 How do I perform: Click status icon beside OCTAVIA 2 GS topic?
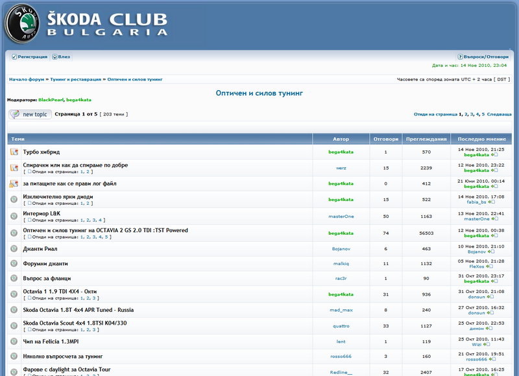(x=14, y=233)
